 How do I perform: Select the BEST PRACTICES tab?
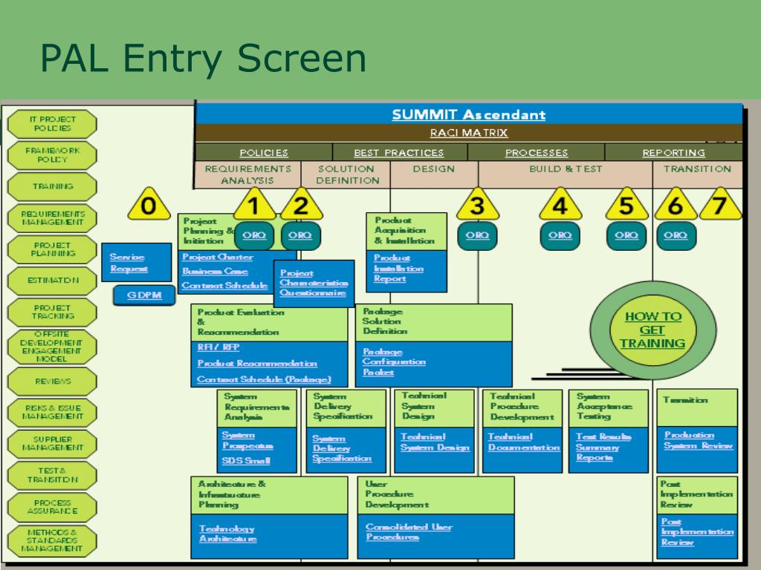pyautogui.click(x=399, y=153)
